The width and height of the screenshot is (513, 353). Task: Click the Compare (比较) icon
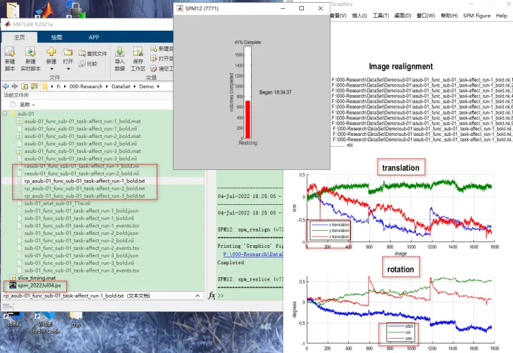click(x=82, y=63)
